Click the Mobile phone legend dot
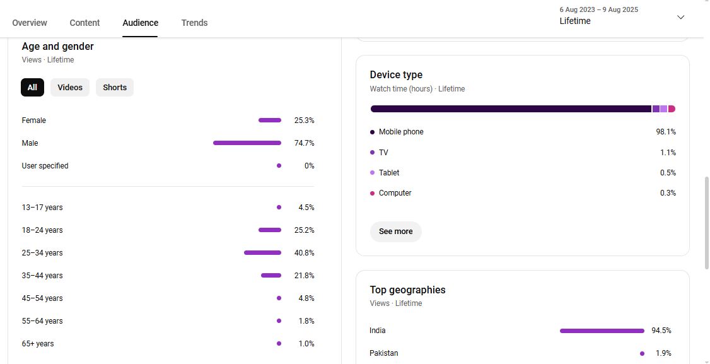 373,132
